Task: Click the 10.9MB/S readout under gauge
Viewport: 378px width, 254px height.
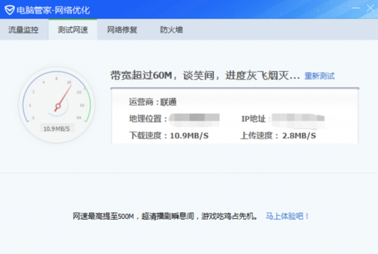Action: coord(57,129)
